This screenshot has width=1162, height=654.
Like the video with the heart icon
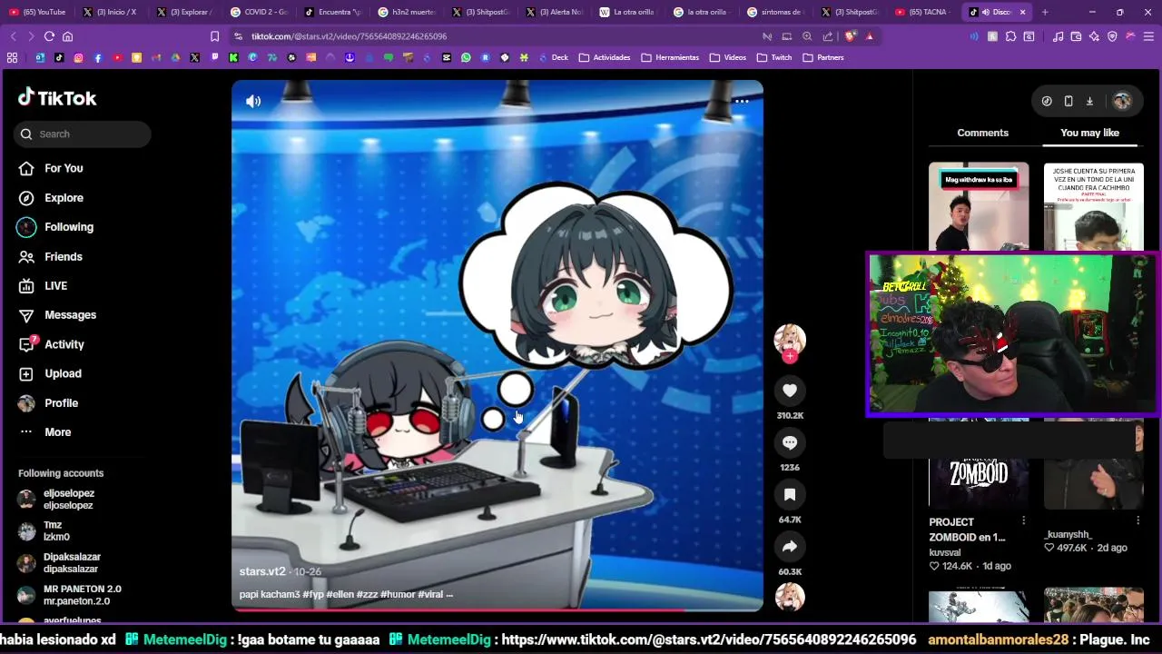point(790,391)
